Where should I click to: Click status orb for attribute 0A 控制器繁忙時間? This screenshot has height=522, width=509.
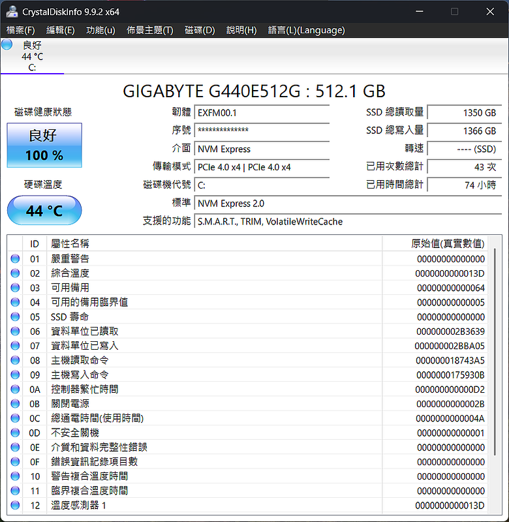[15, 389]
